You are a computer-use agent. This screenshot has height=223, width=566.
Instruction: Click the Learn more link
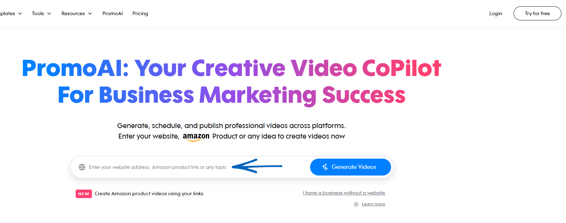(373, 204)
